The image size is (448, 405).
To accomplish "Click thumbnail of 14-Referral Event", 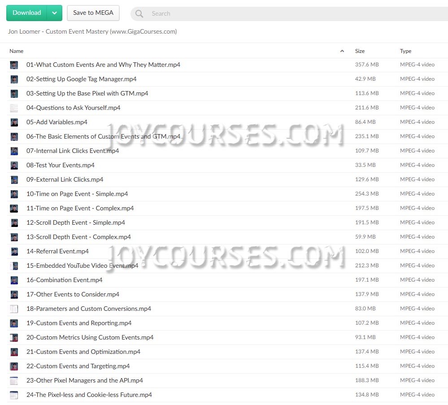I will [14, 251].
